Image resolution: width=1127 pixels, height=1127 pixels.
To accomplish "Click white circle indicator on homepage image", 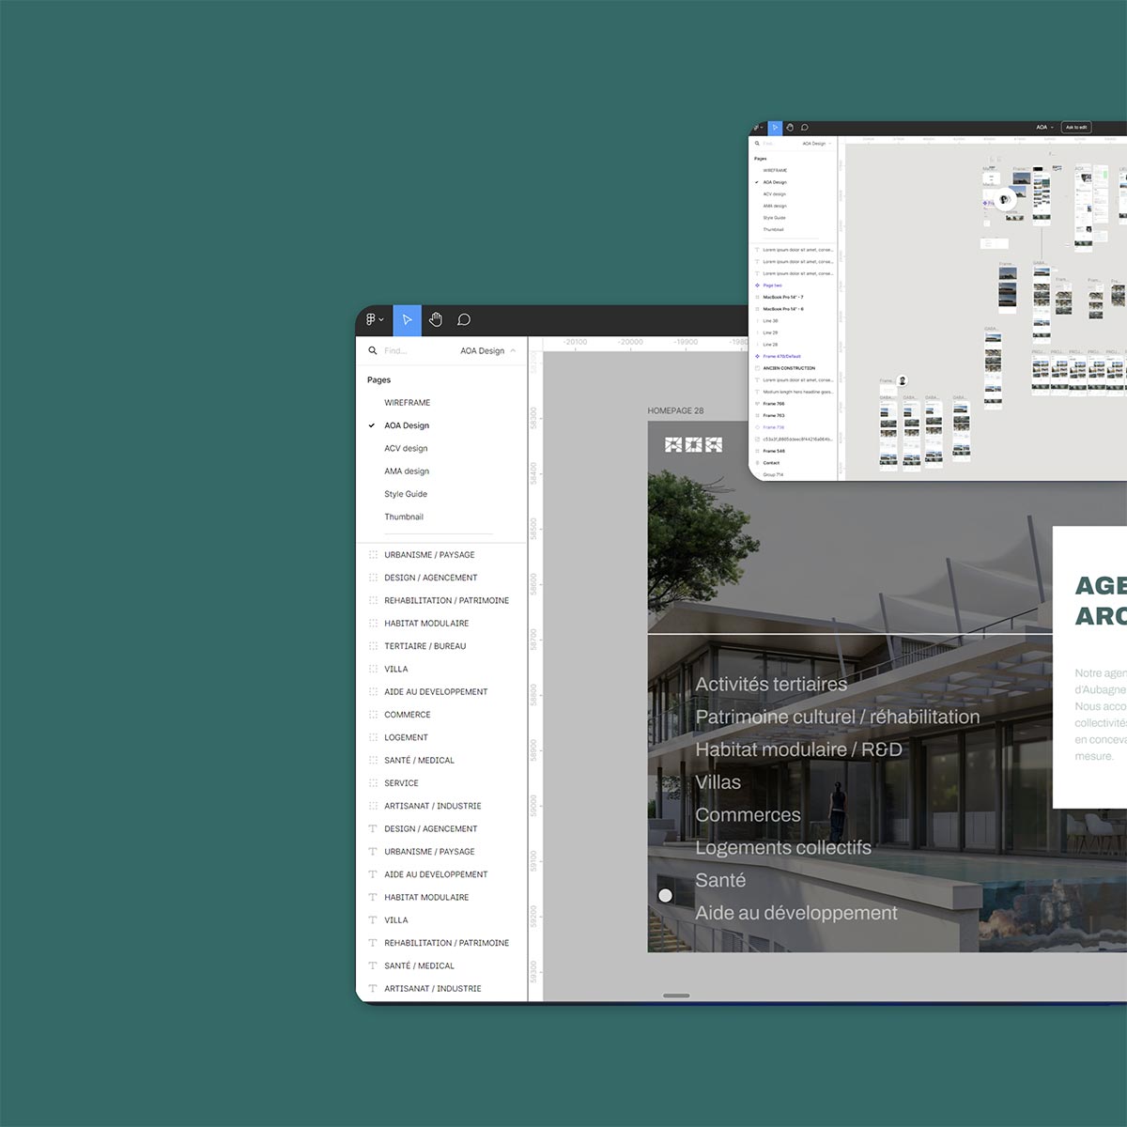I will pyautogui.click(x=665, y=896).
